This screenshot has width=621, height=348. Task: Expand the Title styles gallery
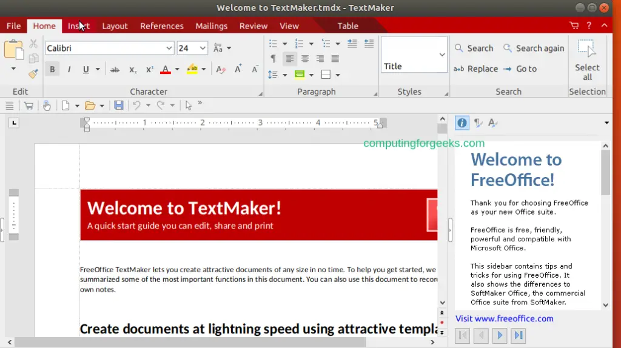tap(442, 55)
